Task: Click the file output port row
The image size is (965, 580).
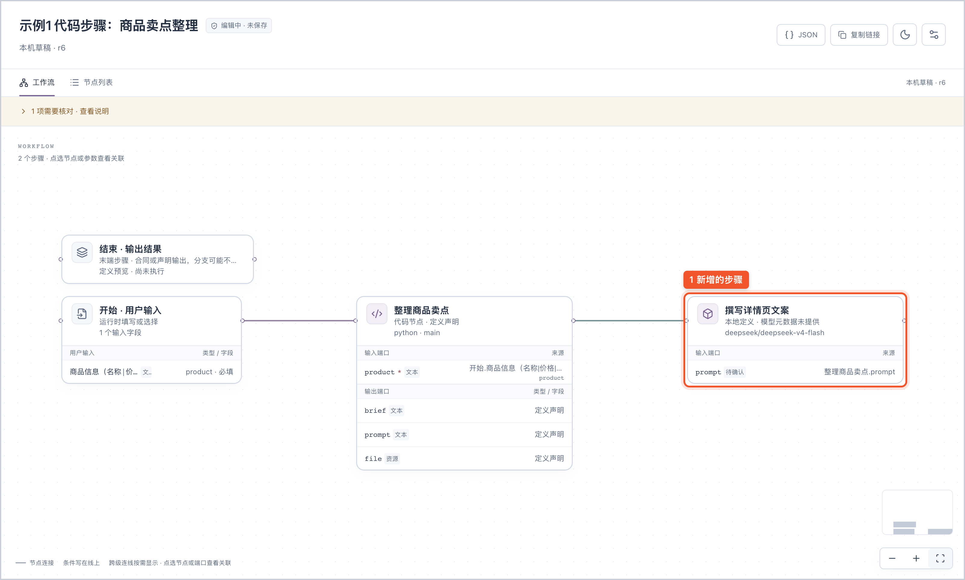Action: tap(464, 458)
